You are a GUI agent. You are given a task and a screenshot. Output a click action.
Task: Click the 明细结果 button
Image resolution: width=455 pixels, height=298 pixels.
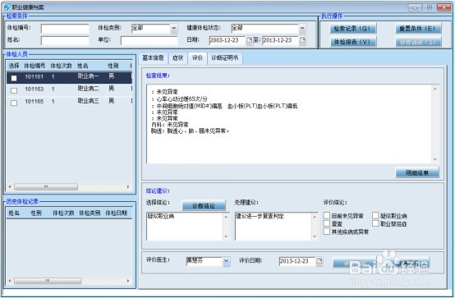coord(417,172)
